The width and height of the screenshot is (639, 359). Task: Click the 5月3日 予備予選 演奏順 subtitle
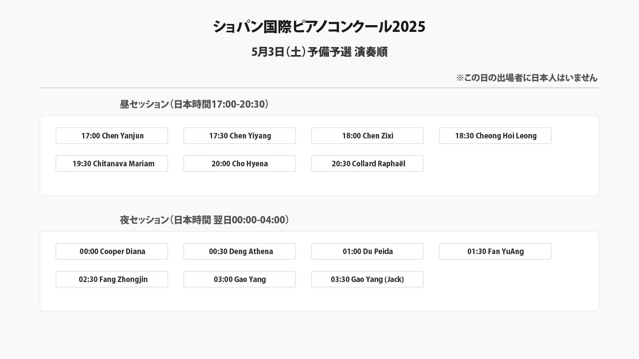(x=319, y=52)
